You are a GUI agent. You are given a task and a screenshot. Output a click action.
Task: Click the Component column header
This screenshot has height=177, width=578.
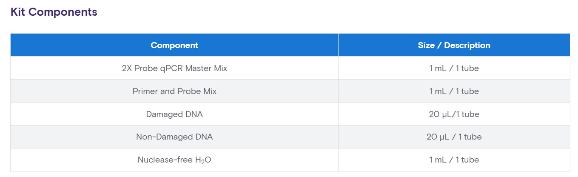click(174, 45)
